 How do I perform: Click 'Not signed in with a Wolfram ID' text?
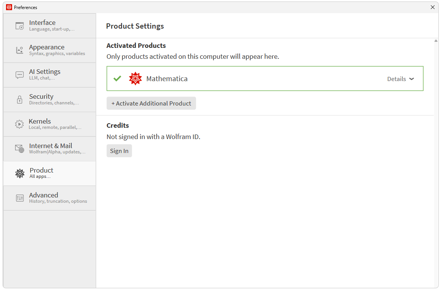coord(153,137)
